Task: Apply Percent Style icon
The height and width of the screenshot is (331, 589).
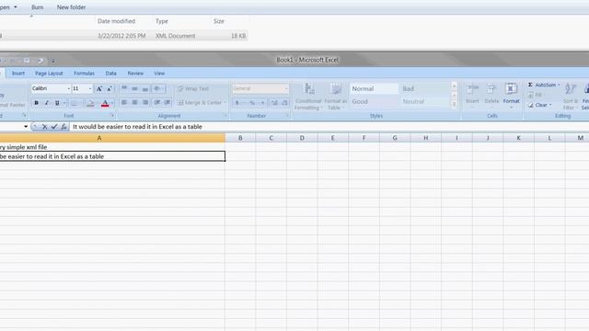Action: [x=252, y=102]
